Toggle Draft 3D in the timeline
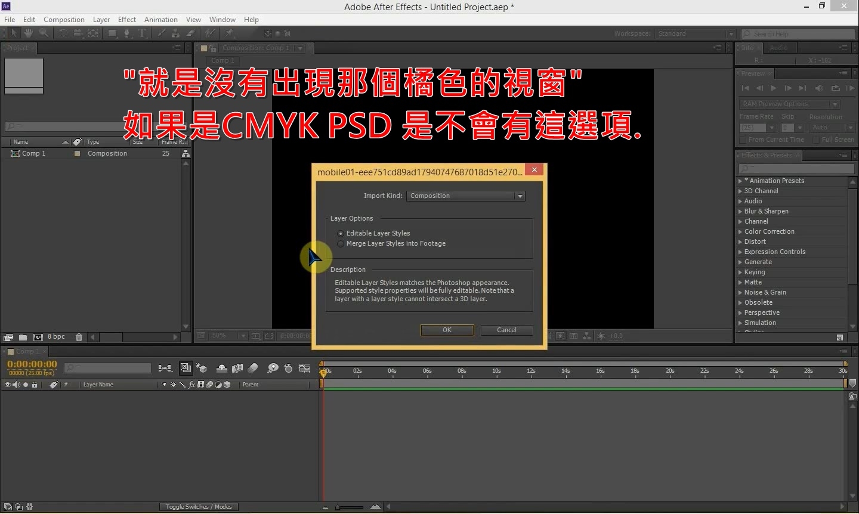 point(202,369)
